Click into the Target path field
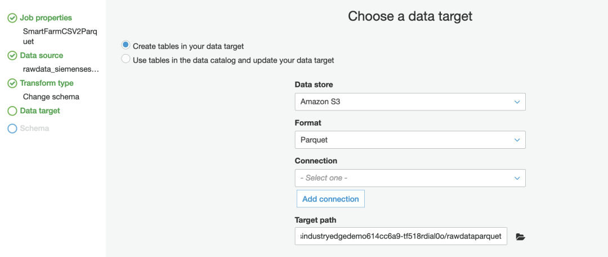Viewport: 608px width, 257px height. (x=401, y=237)
